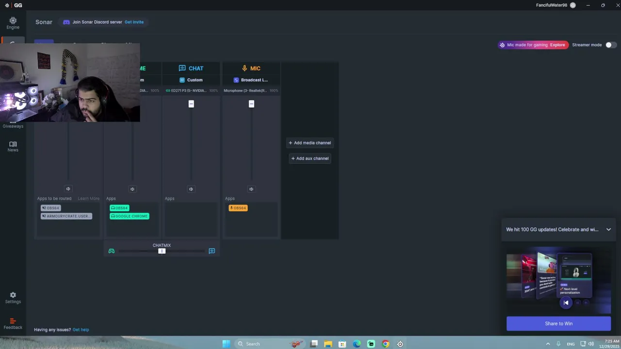
Task: Open the Giveaways sidebar section
Action: (x=13, y=126)
